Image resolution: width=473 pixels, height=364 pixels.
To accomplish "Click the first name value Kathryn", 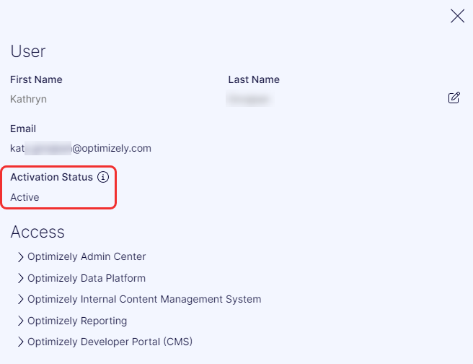I will tap(28, 99).
